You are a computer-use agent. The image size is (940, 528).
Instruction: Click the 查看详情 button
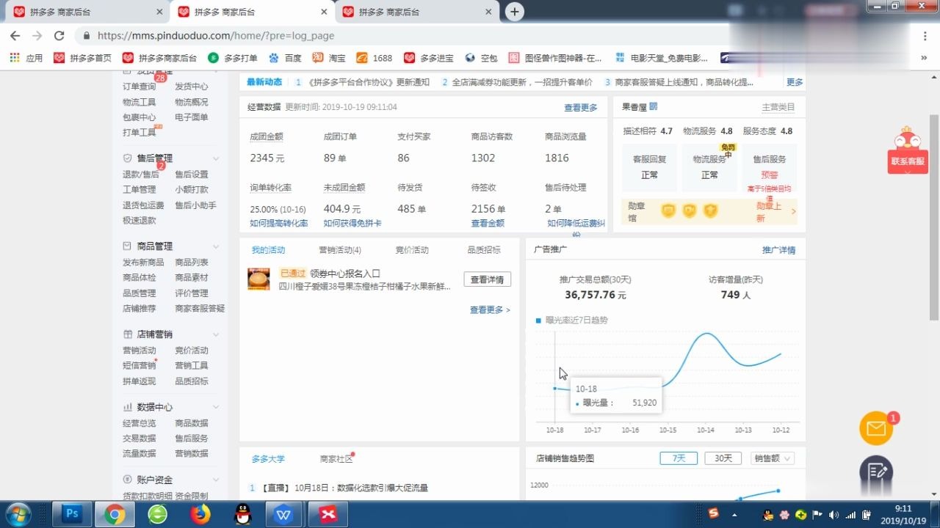pos(488,279)
